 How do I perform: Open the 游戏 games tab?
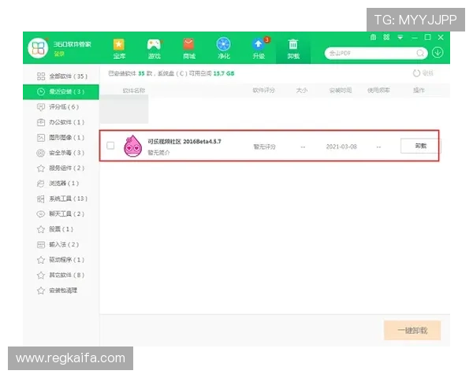(x=154, y=49)
